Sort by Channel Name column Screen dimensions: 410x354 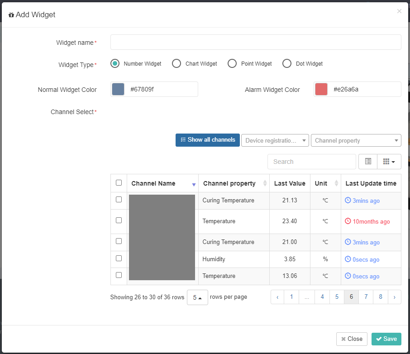[x=162, y=183]
